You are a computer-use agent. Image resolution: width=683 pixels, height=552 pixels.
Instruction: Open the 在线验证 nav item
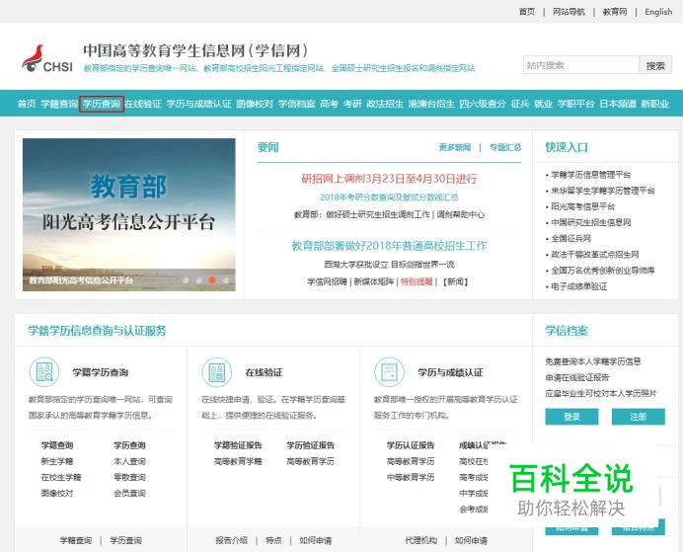143,104
